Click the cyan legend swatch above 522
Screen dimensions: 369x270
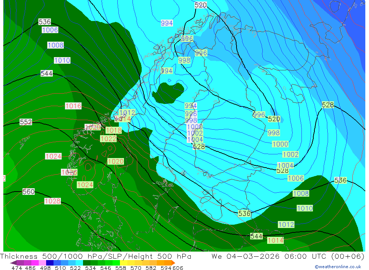click(79, 263)
